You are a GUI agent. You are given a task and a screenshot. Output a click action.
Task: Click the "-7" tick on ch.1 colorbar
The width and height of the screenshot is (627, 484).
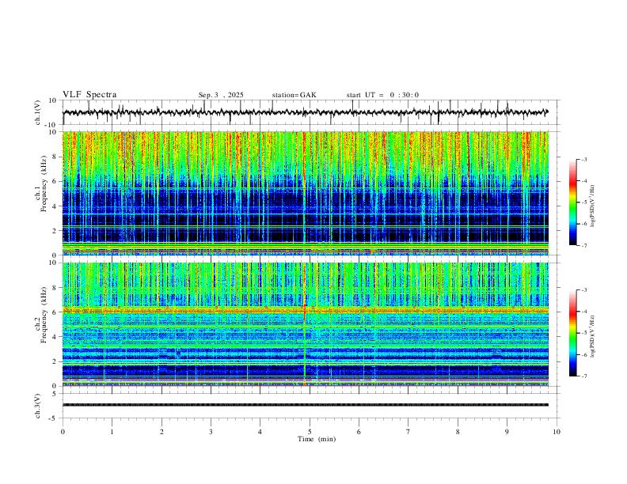(583, 245)
